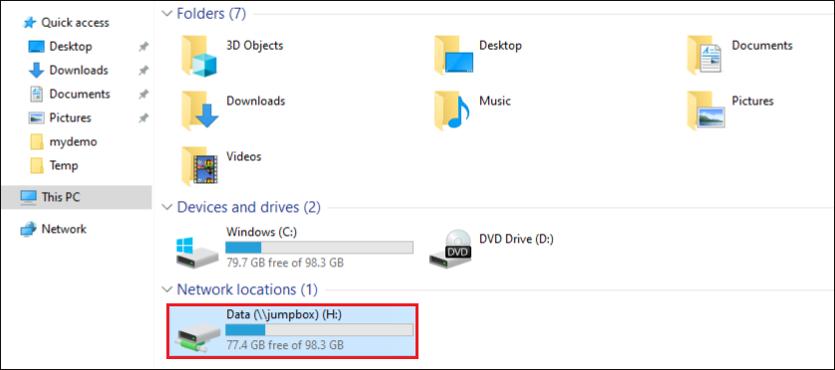Click the Desktop label in Folders group
The height and width of the screenshot is (370, 835).
(500, 46)
